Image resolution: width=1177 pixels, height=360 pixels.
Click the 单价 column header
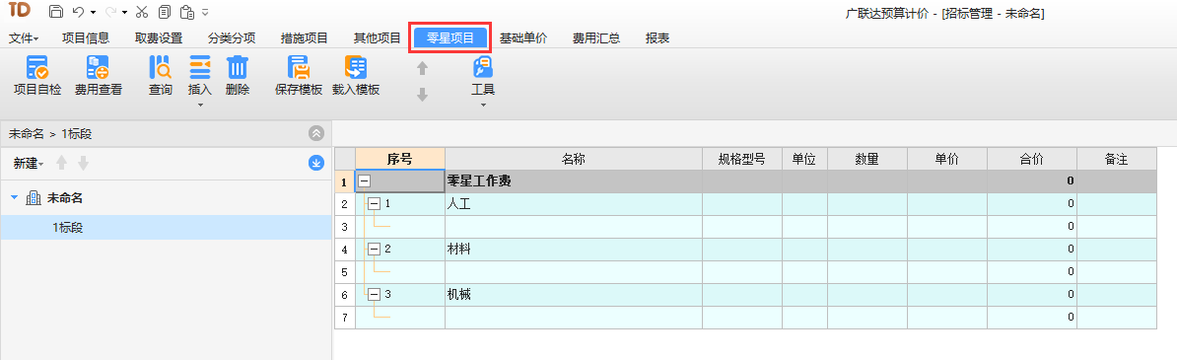click(946, 159)
